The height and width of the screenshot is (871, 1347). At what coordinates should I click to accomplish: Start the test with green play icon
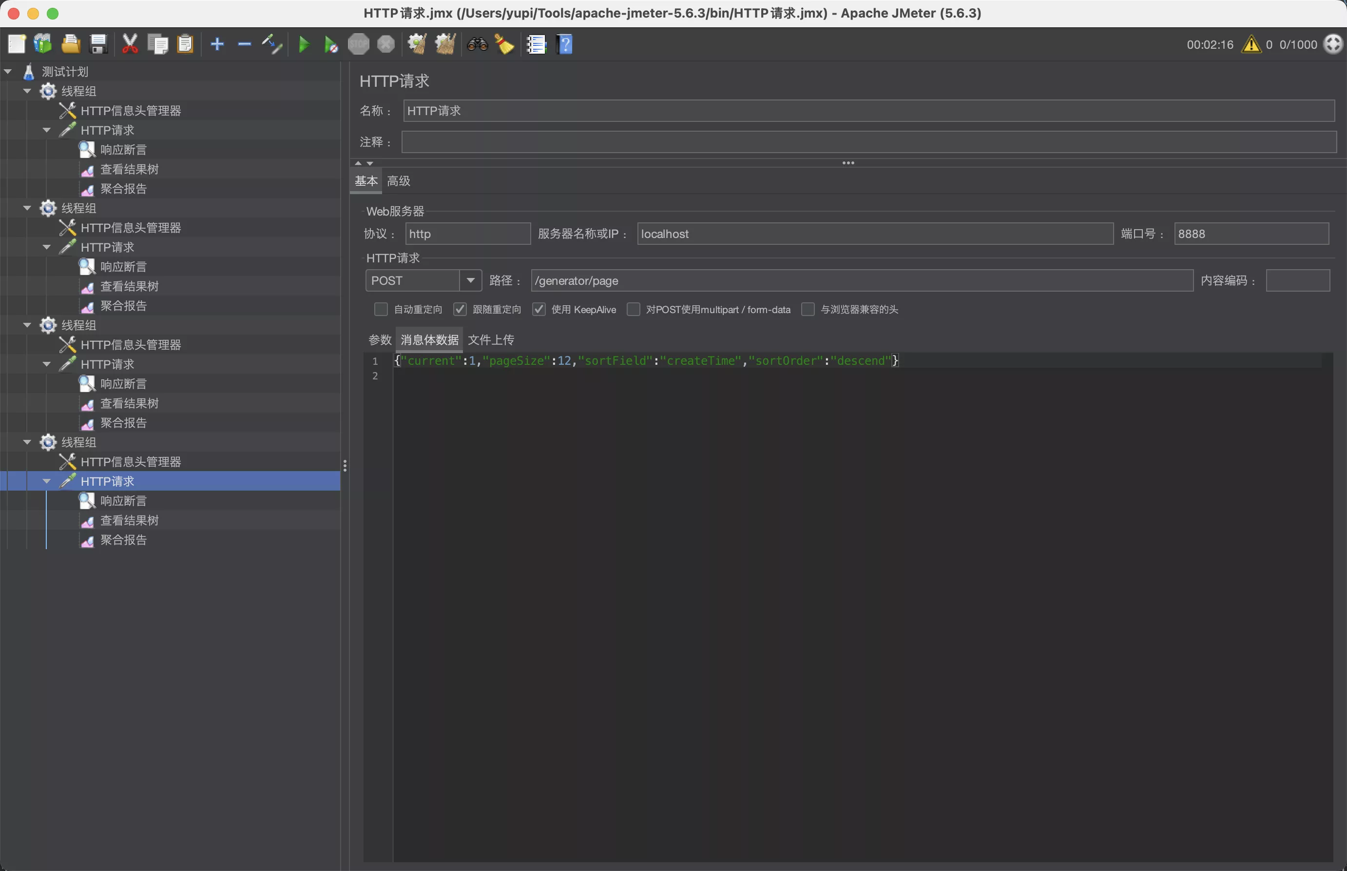point(304,44)
